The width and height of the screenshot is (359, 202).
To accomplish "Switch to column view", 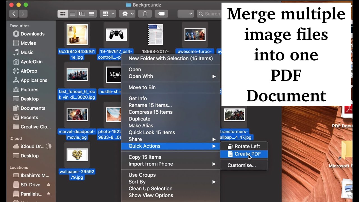I will tap(82, 13).
